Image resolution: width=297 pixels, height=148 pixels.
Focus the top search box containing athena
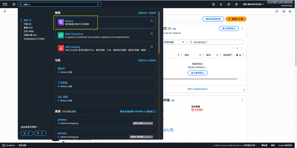point(59,4)
